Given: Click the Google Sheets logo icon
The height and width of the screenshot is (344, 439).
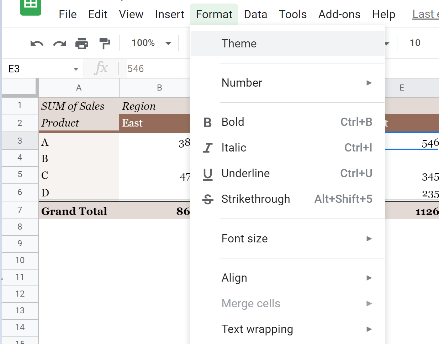Looking at the screenshot, I should pos(31,8).
